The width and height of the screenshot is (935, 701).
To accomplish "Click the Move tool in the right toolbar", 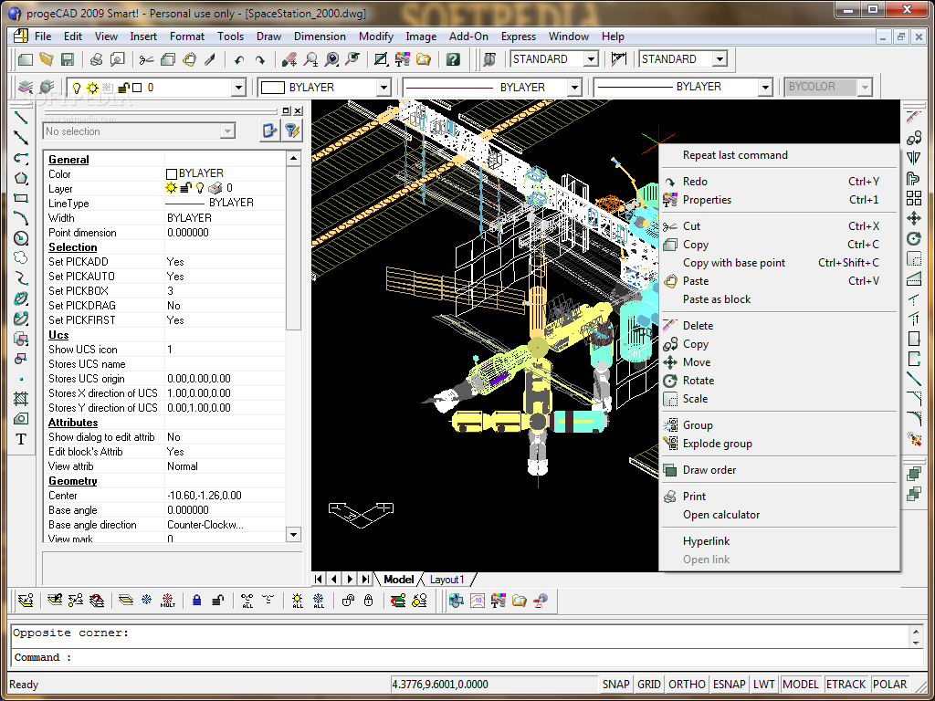I will click(x=913, y=218).
